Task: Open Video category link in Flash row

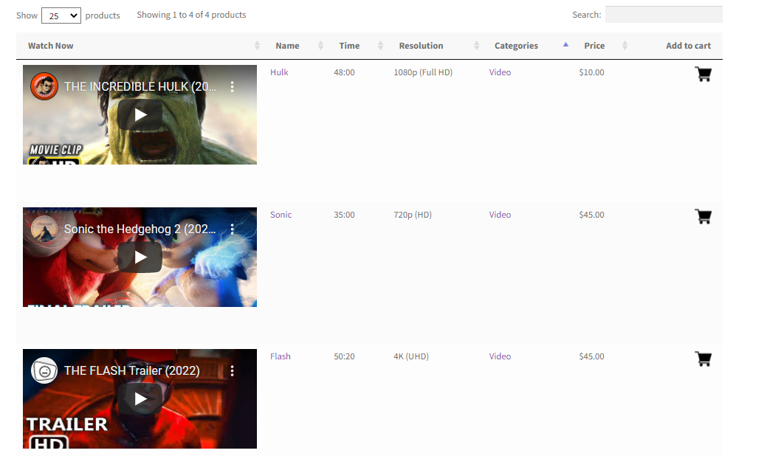Action: click(x=500, y=356)
